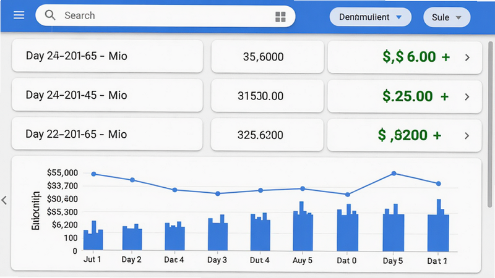495x278 pixels.
Task: Expand the Denmulient dropdown
Action: coord(370,17)
